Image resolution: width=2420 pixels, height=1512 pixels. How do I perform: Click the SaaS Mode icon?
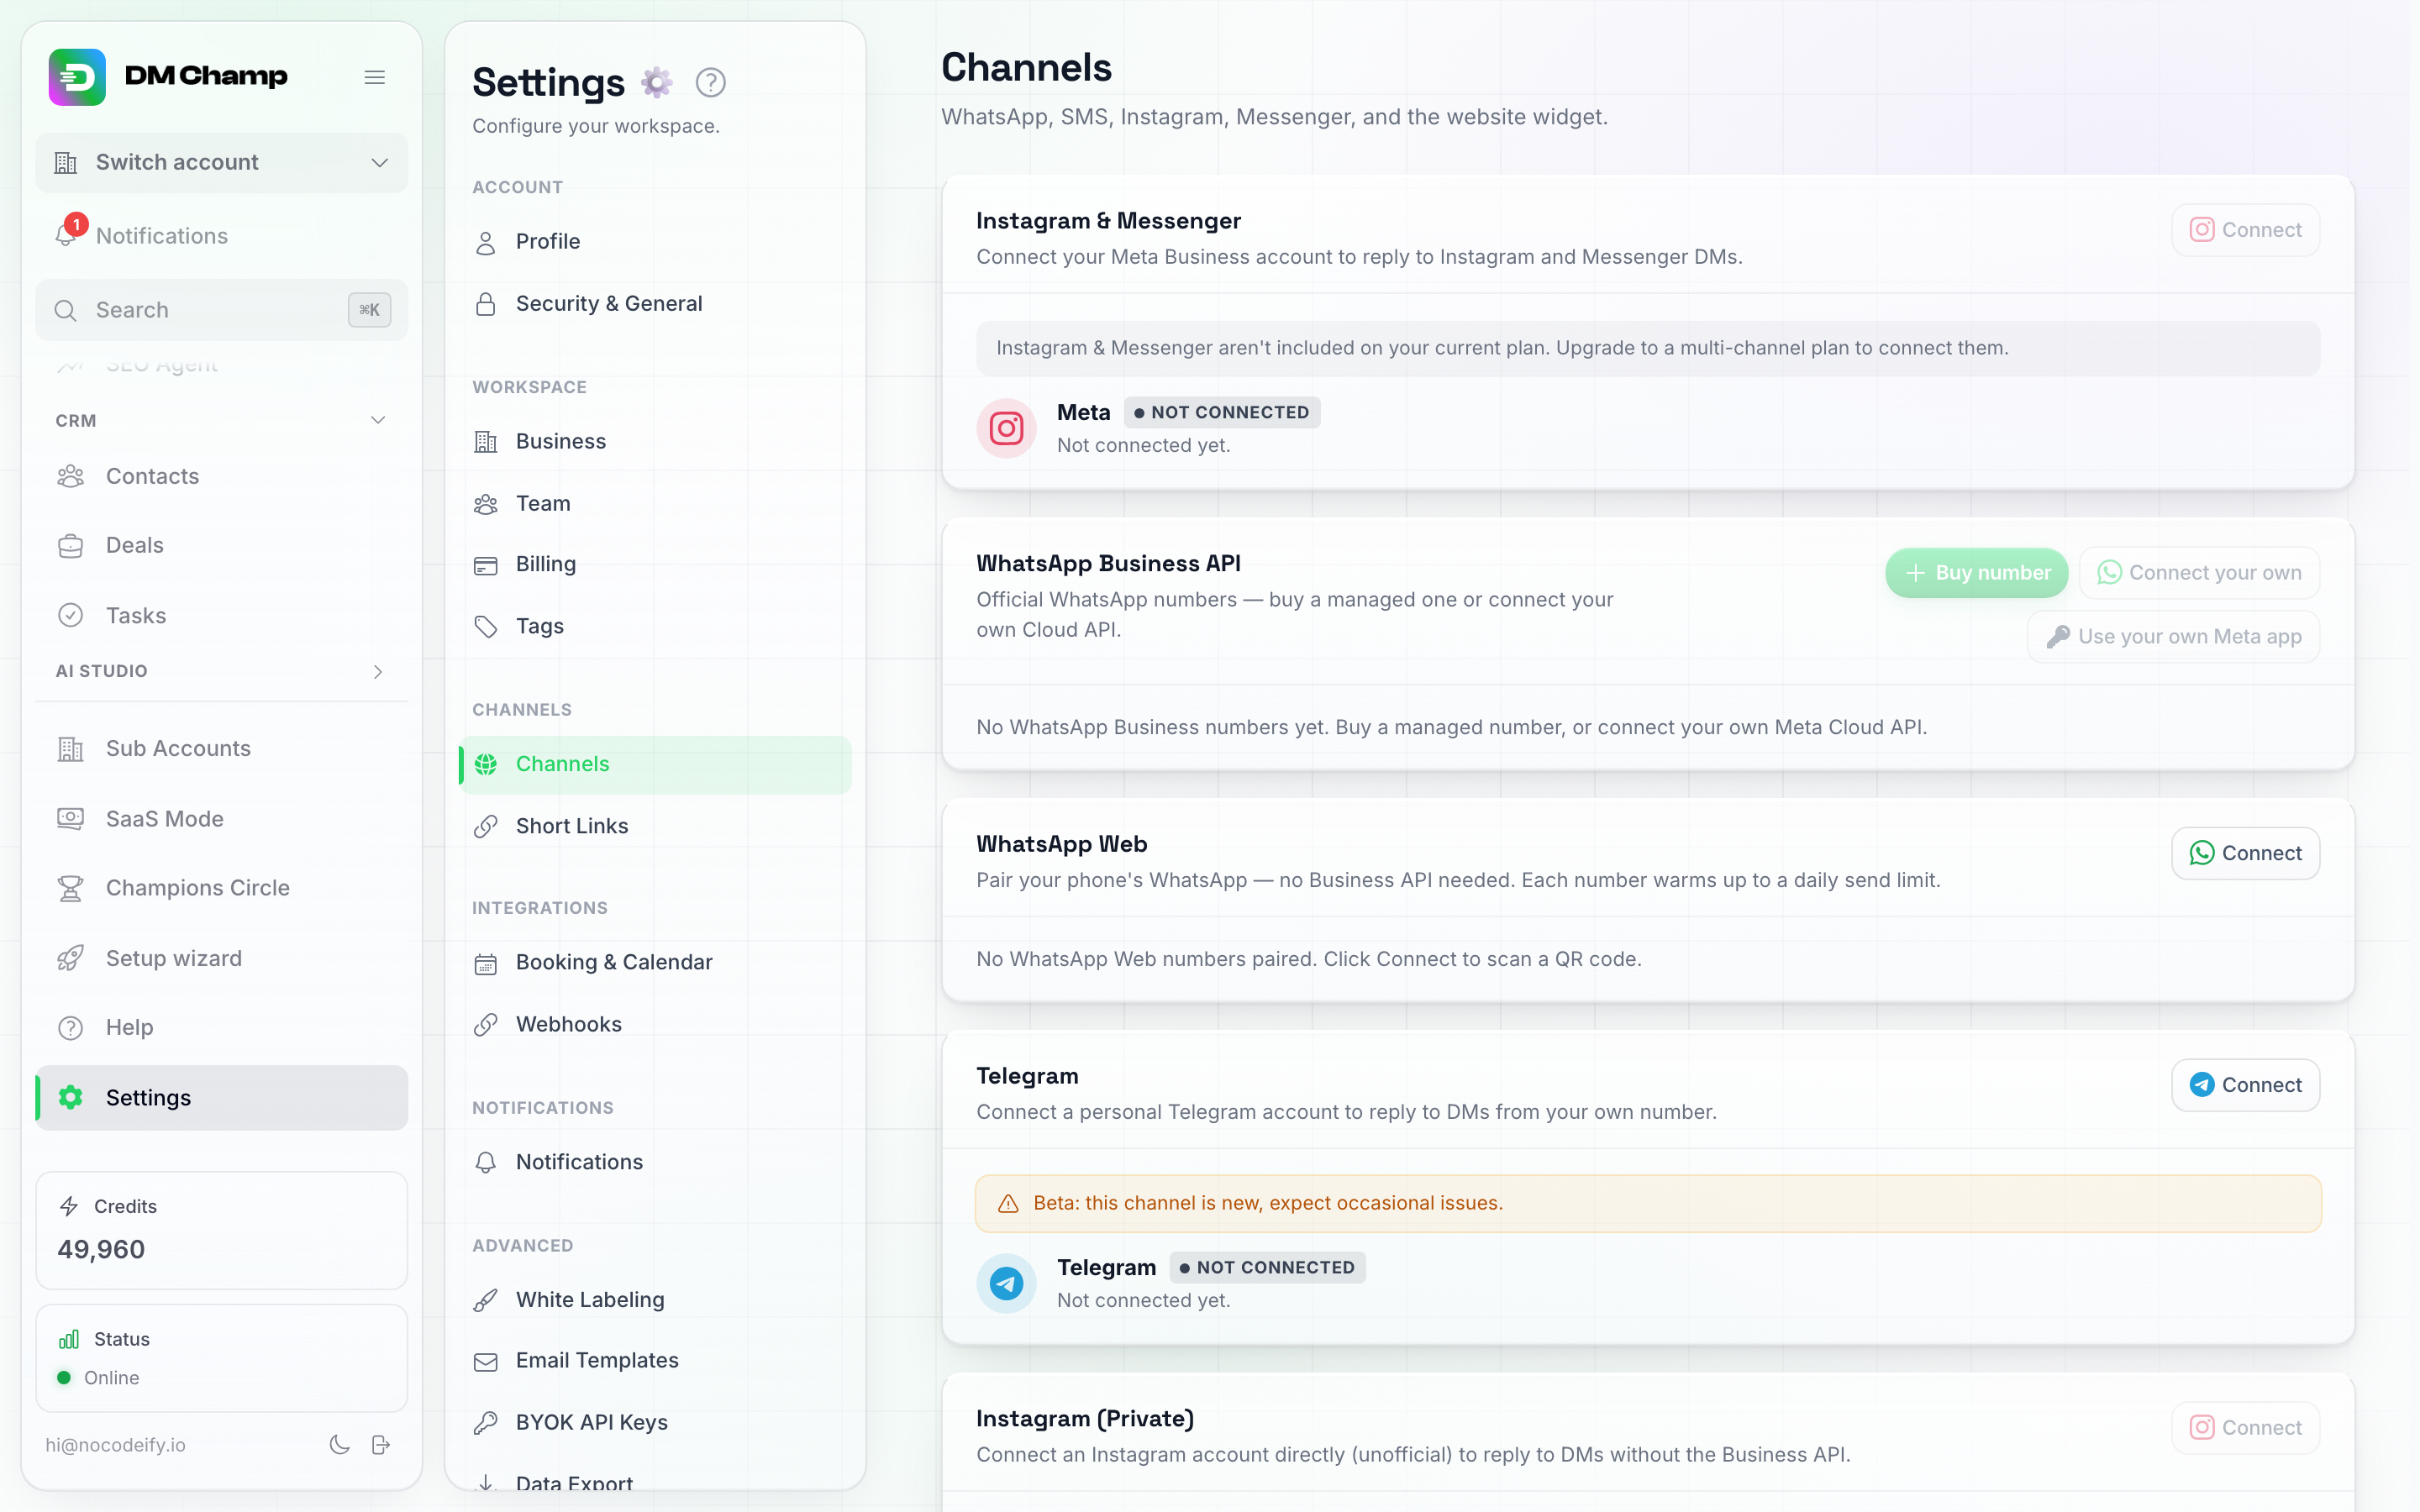[x=70, y=818]
